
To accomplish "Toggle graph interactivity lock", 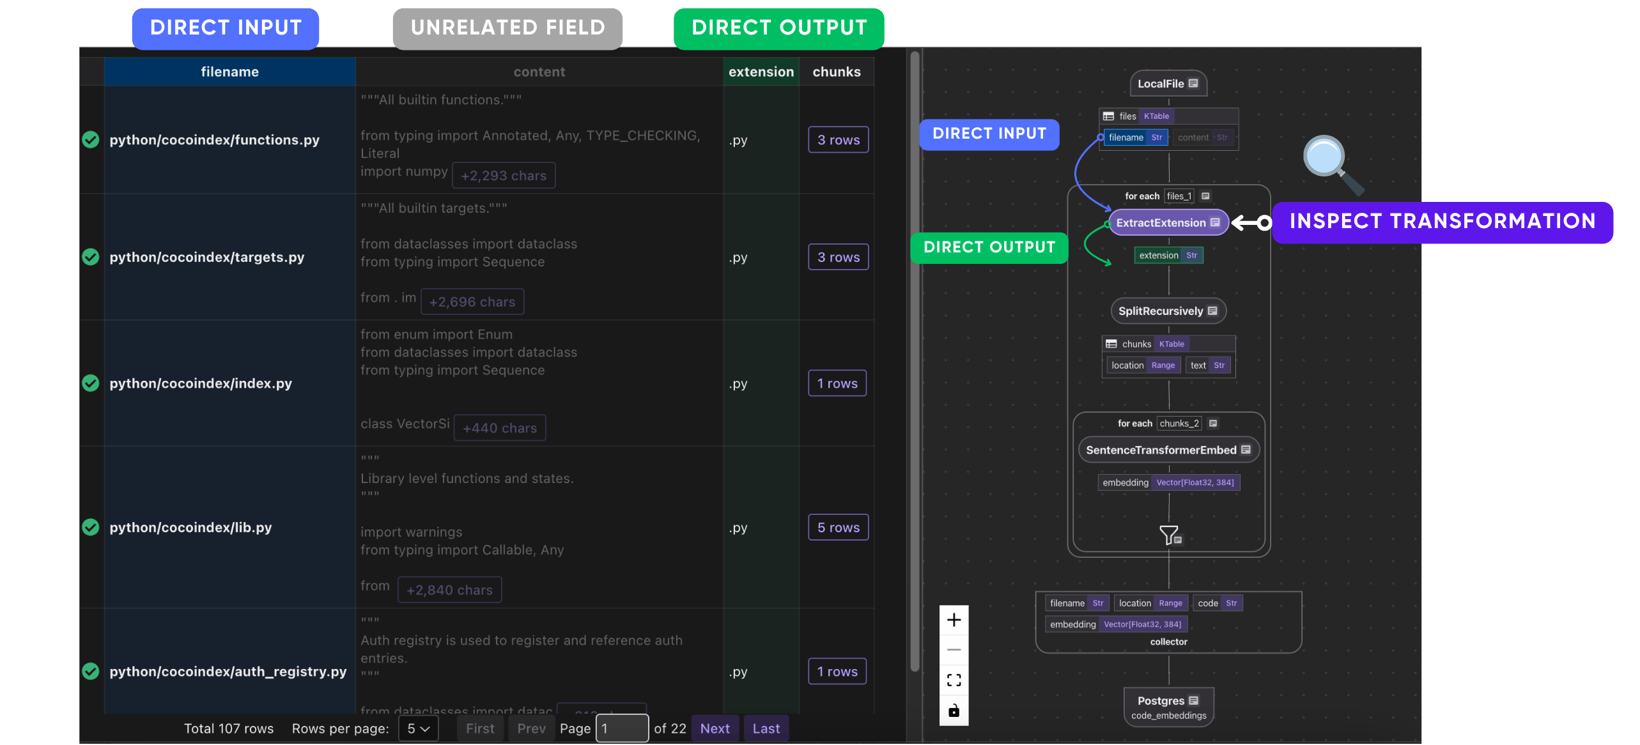I will (x=954, y=710).
